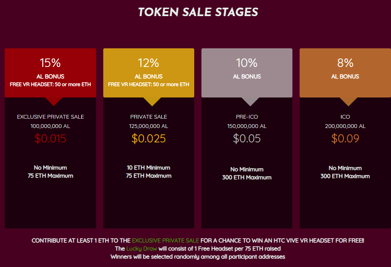This screenshot has width=391, height=267.
Task: Select the ICO stage title
Action: [x=345, y=117]
